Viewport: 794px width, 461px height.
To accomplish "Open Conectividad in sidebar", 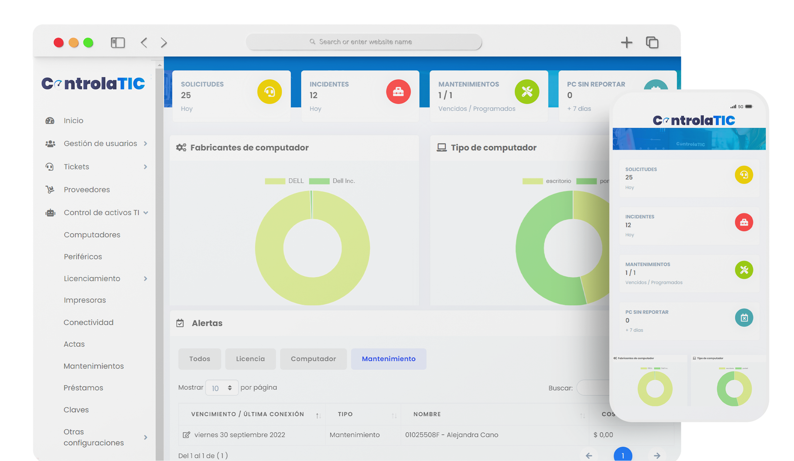I will tap(88, 322).
